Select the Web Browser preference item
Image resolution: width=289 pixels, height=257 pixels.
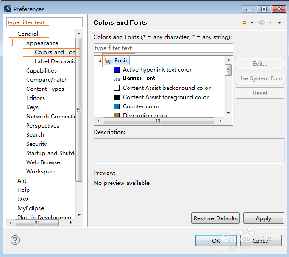[x=44, y=162]
